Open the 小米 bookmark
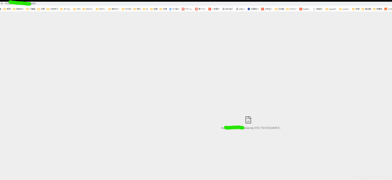 tap(388, 9)
